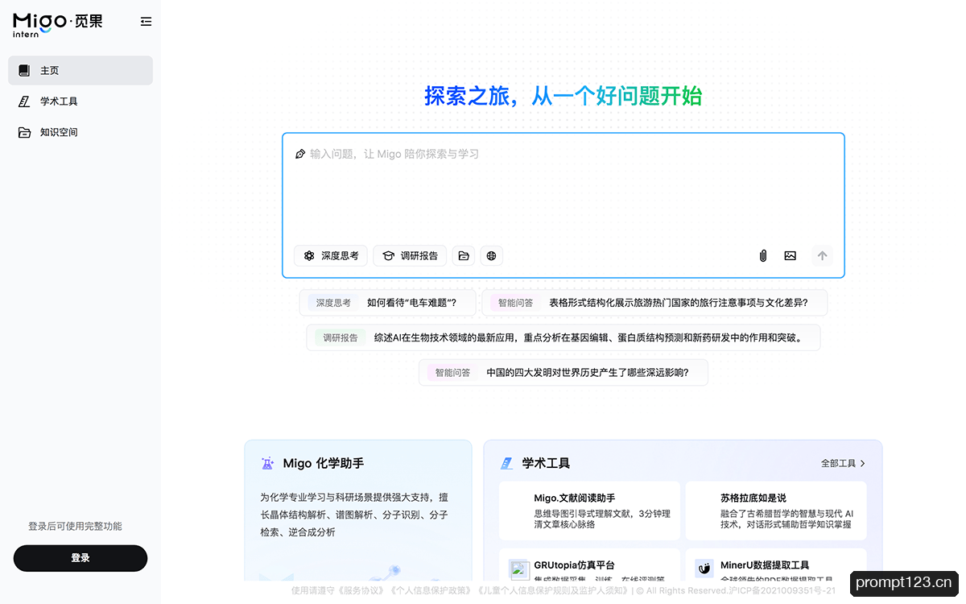Open Migo.文献阅读助手 tool
The height and width of the screenshot is (604, 966).
click(x=589, y=511)
